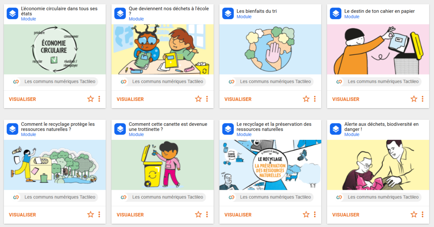Star 'Le destin de ton cahier en papier'

pyautogui.click(x=414, y=99)
